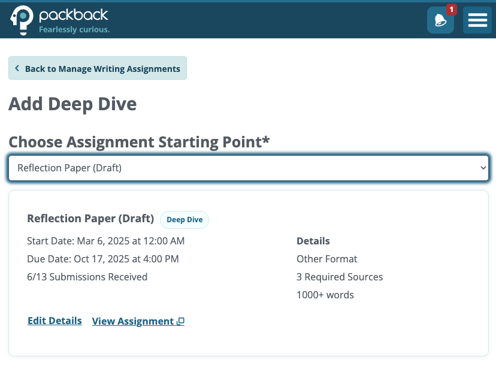Open the View Assignment link
Image resolution: width=496 pixels, height=369 pixels.
138,321
